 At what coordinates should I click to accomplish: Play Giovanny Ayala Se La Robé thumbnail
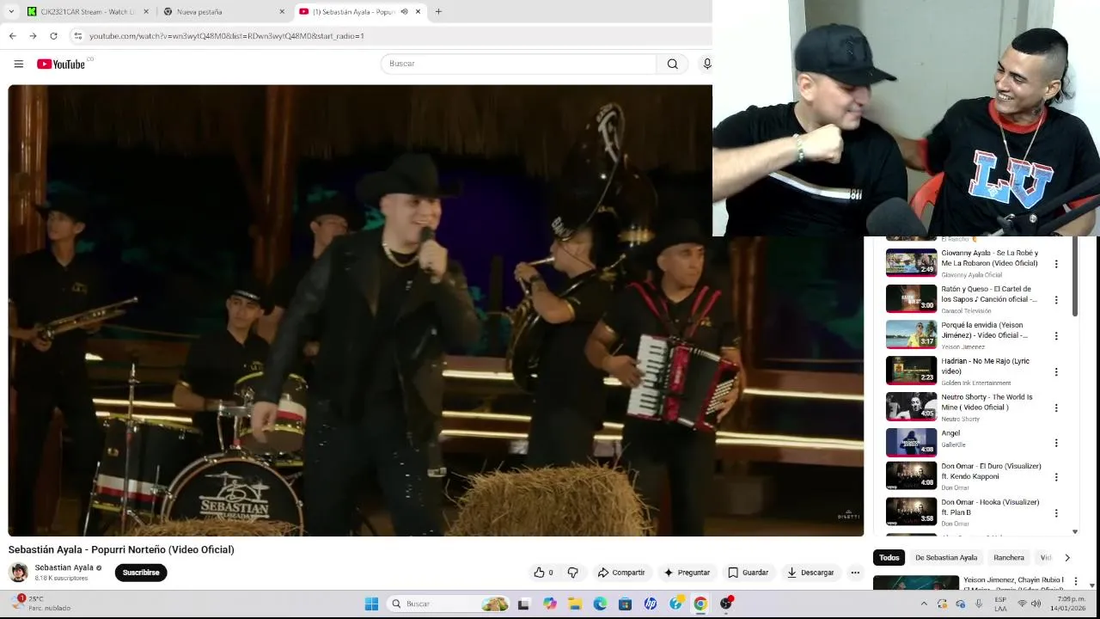(911, 262)
